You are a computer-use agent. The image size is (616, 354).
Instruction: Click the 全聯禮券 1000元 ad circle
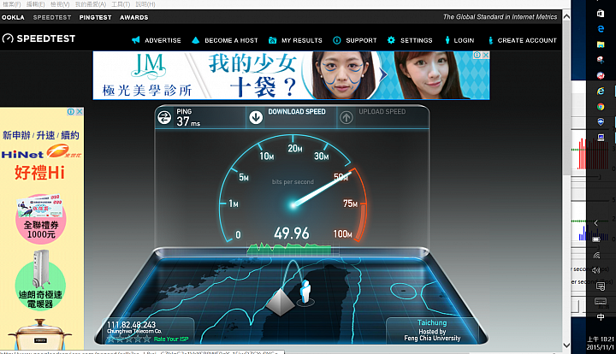coord(41,218)
